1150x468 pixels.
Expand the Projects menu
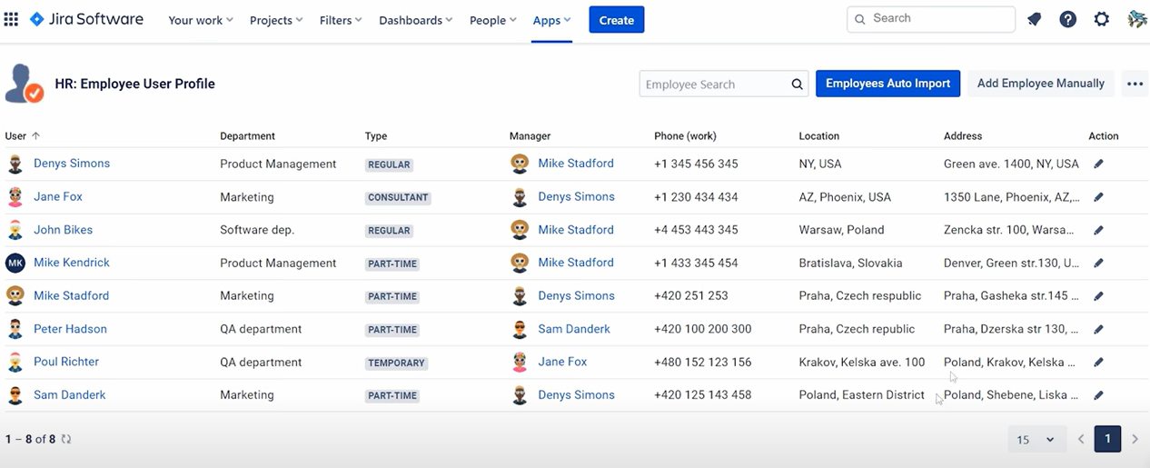click(277, 20)
